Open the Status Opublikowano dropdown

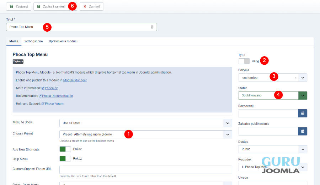[273, 96]
